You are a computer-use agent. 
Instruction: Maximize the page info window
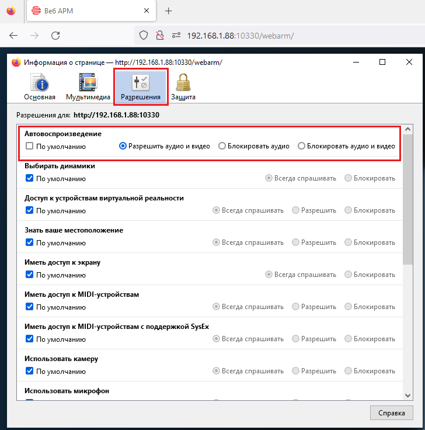point(382,63)
